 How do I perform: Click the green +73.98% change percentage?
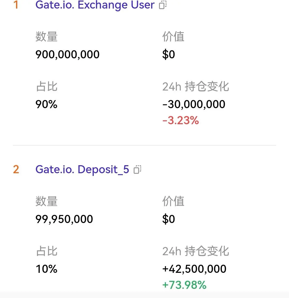click(x=184, y=285)
